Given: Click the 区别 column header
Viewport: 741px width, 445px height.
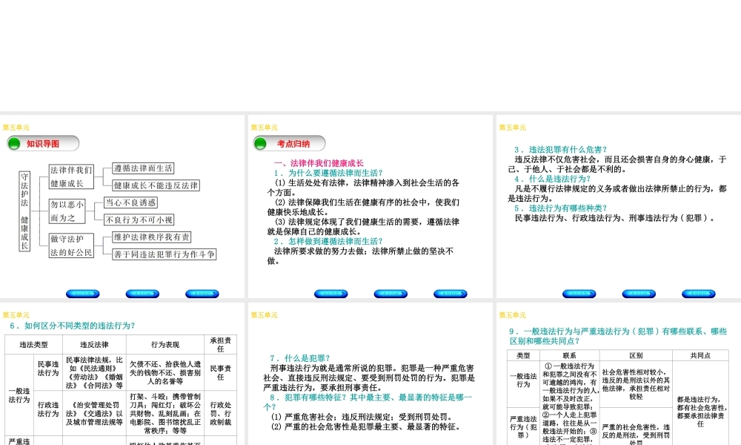Looking at the screenshot, I should tap(636, 355).
